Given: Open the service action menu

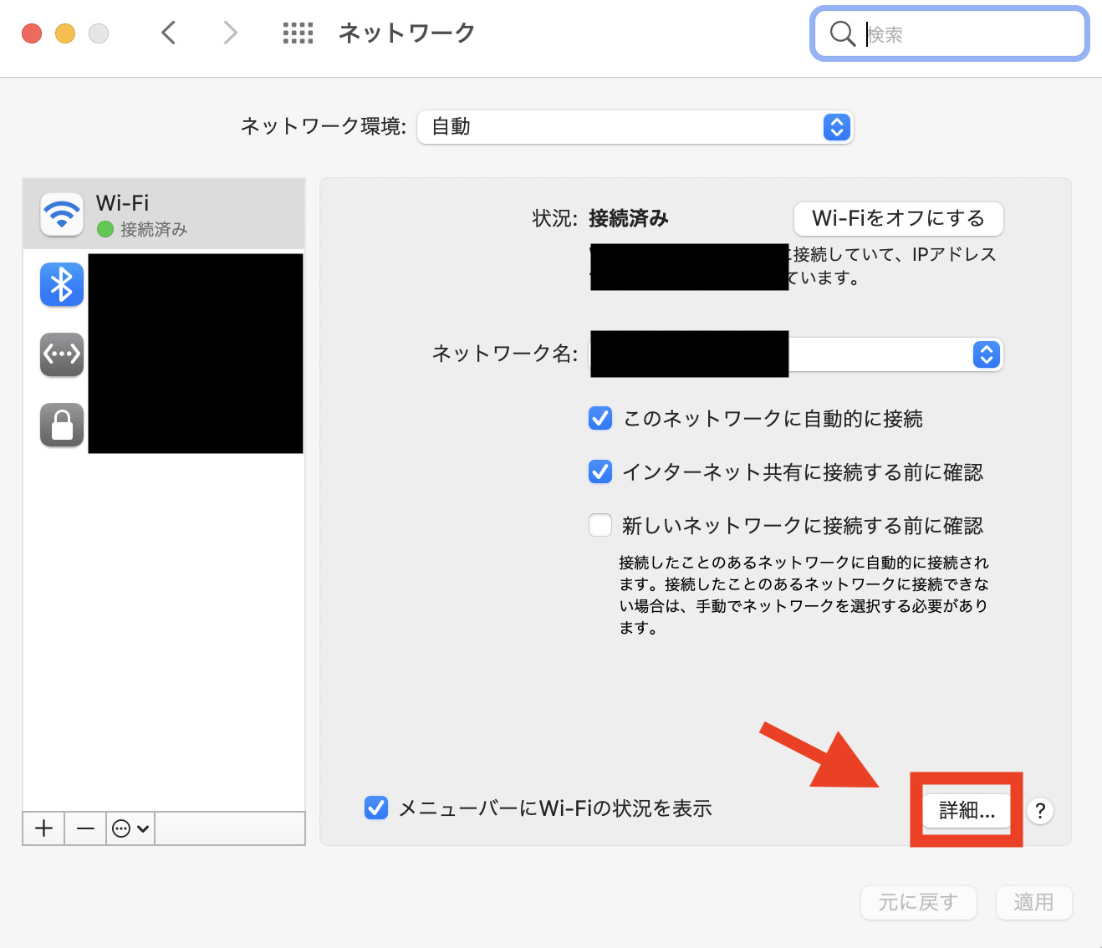Looking at the screenshot, I should pyautogui.click(x=130, y=828).
